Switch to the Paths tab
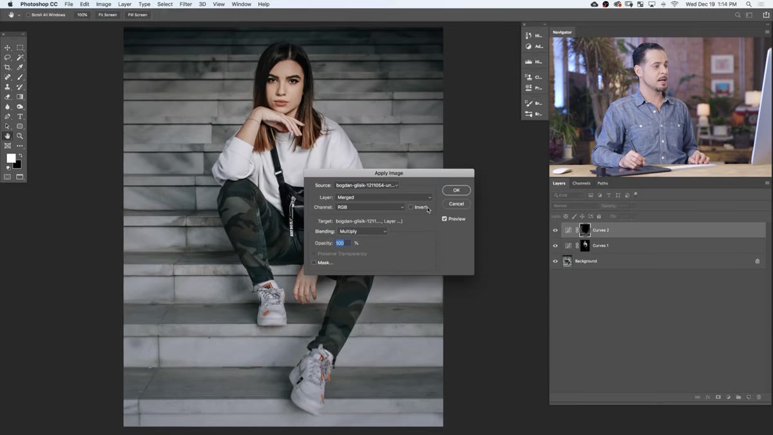 (x=603, y=183)
